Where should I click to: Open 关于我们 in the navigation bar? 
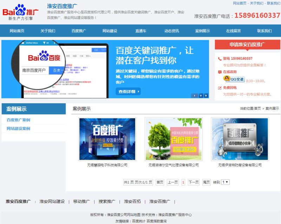click(48, 31)
